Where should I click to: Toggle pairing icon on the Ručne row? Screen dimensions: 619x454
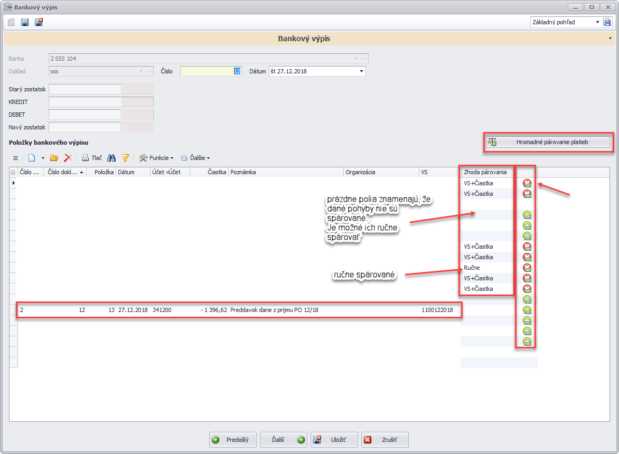pyautogui.click(x=527, y=268)
